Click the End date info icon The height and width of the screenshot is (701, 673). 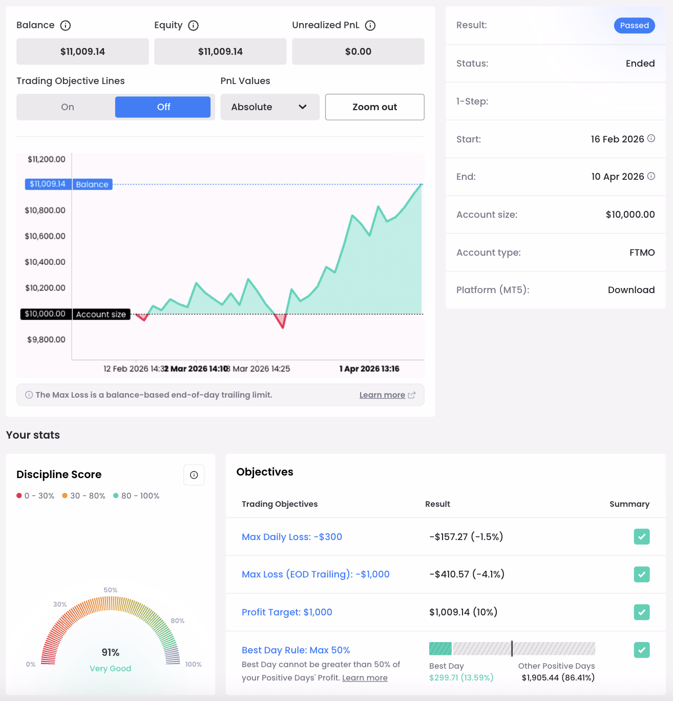pos(651,176)
